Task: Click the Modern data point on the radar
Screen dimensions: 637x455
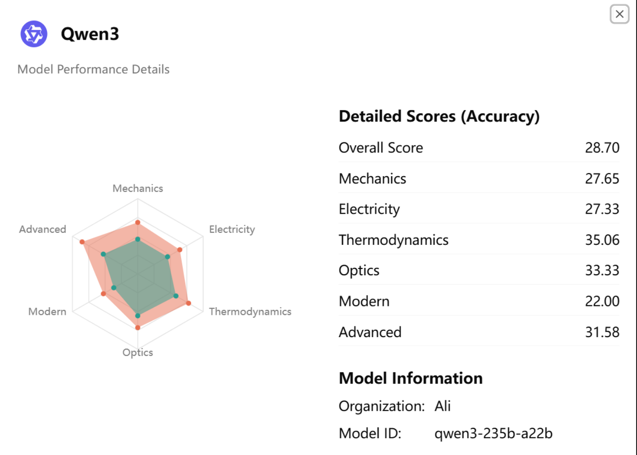Action: (x=103, y=293)
